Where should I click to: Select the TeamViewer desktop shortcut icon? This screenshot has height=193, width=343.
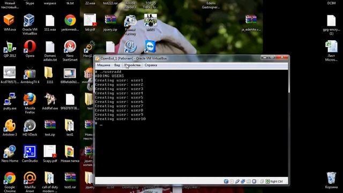(151, 47)
